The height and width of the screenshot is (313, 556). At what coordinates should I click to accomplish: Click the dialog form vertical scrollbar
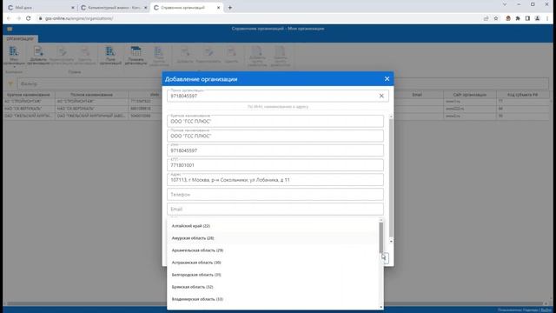[391, 178]
